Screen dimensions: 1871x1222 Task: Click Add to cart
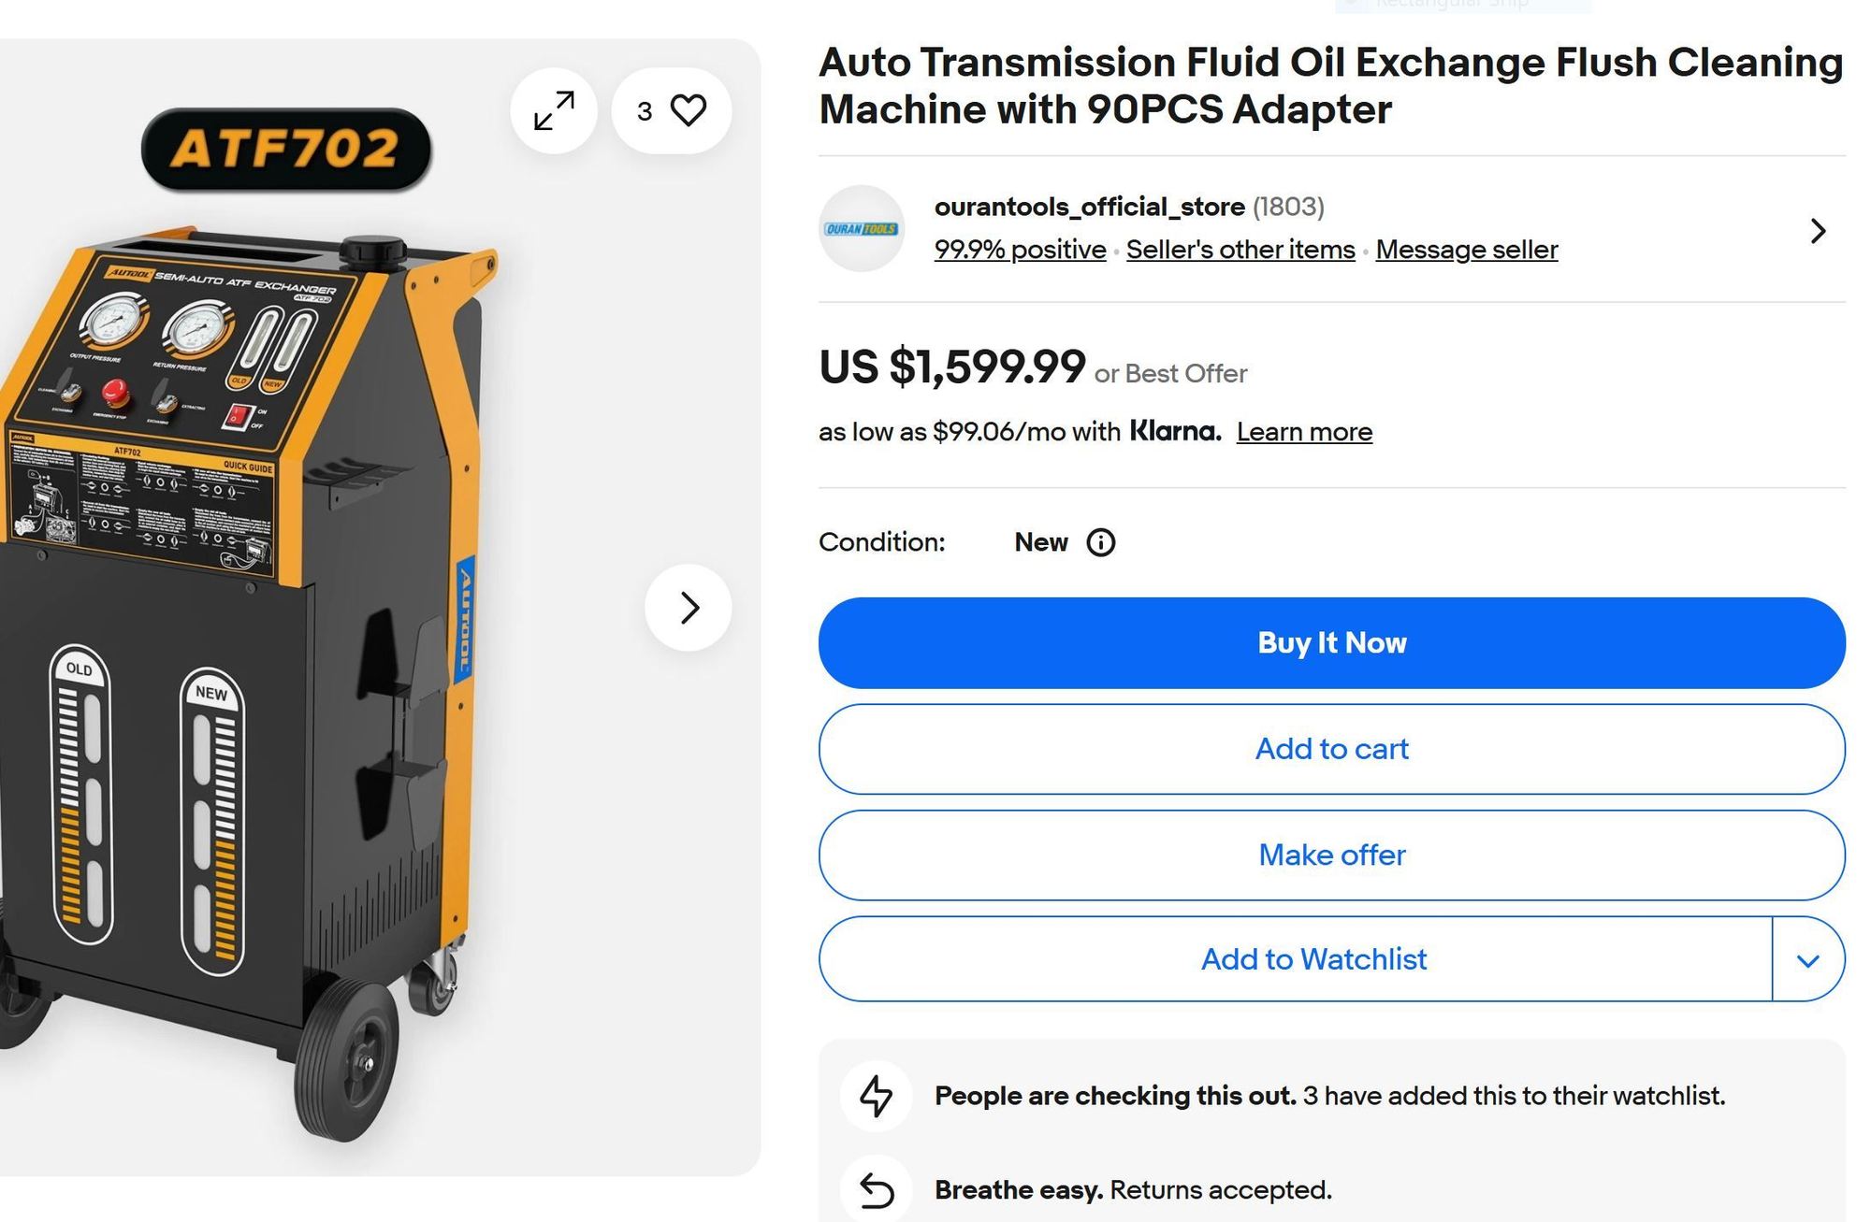[1331, 749]
